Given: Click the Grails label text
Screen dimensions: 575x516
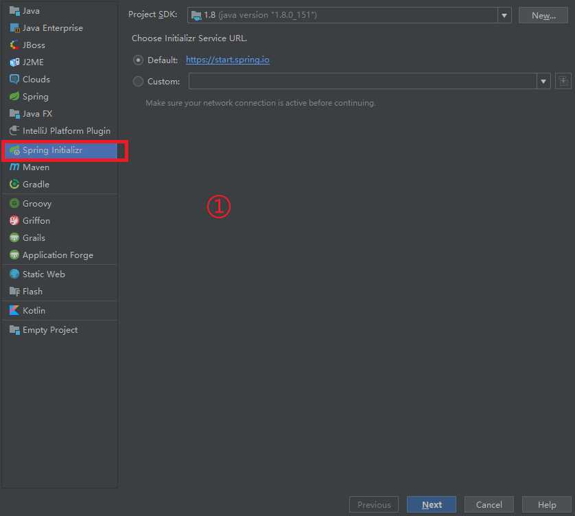Looking at the screenshot, I should 34,237.
